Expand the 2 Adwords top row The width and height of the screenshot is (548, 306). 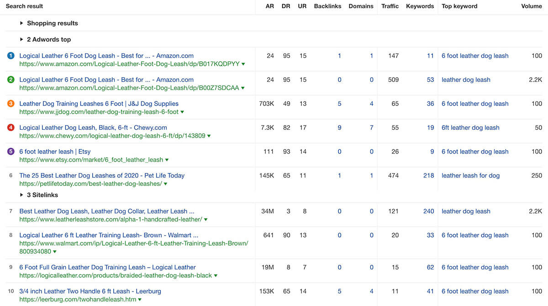pyautogui.click(x=45, y=40)
